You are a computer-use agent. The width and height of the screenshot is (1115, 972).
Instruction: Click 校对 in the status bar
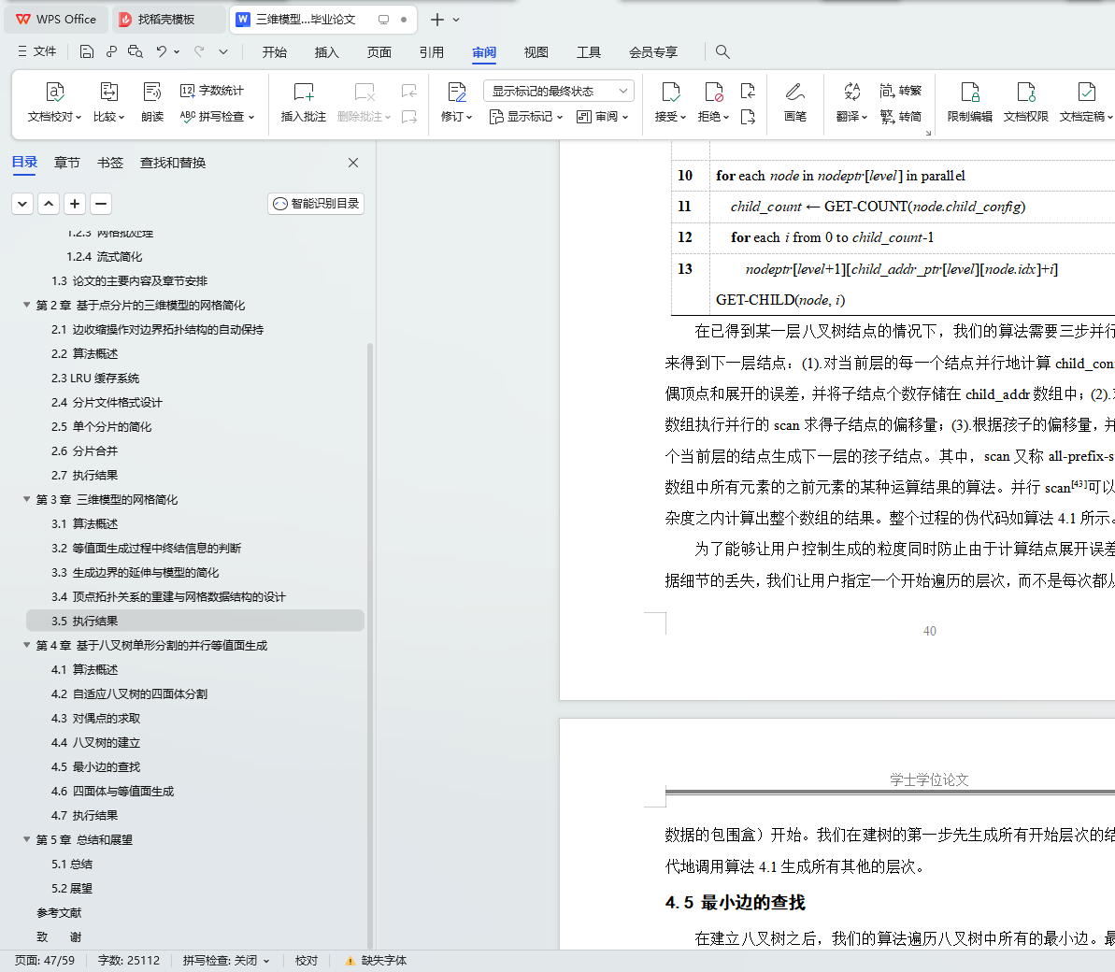[307, 961]
